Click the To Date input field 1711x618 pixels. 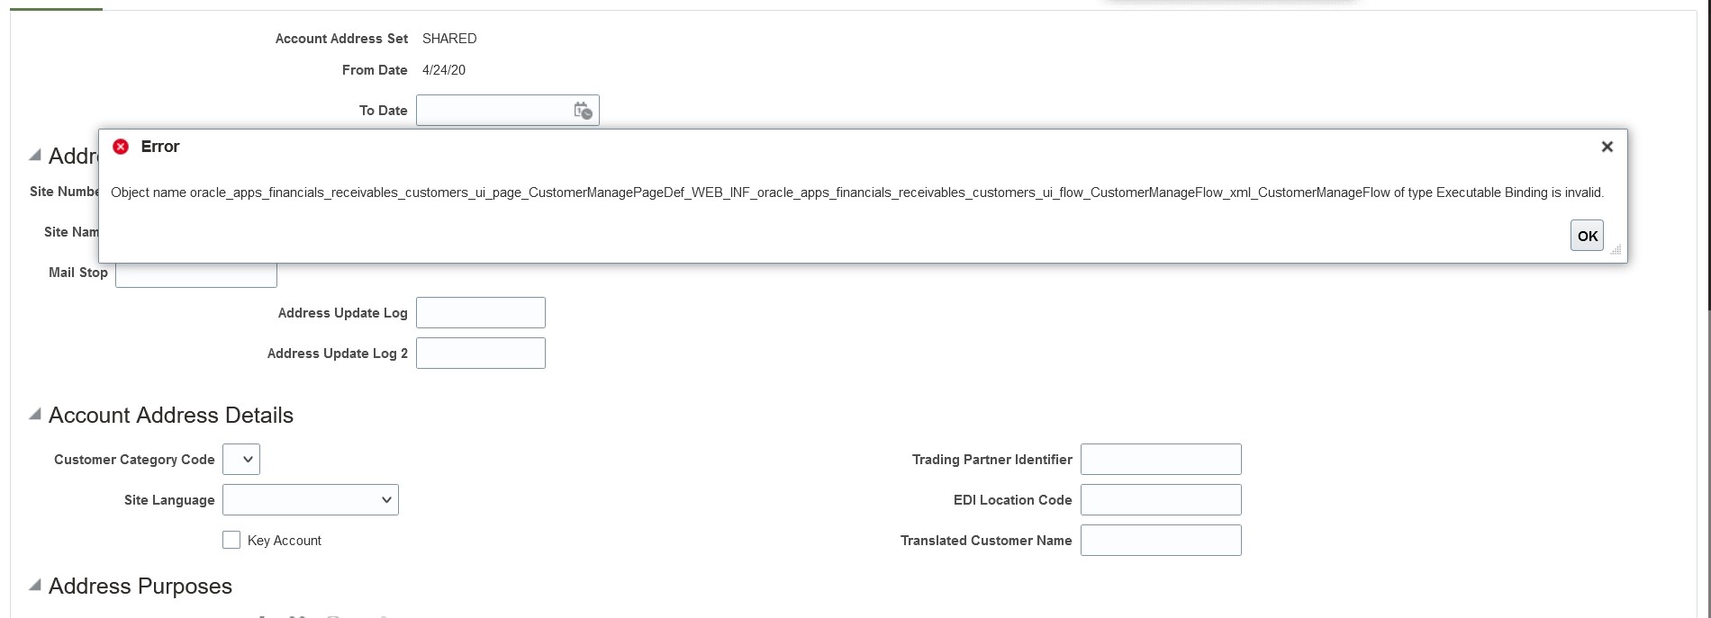tap(493, 111)
